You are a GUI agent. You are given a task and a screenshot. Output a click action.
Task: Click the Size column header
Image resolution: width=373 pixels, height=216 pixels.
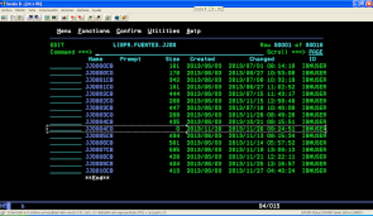tap(173, 59)
